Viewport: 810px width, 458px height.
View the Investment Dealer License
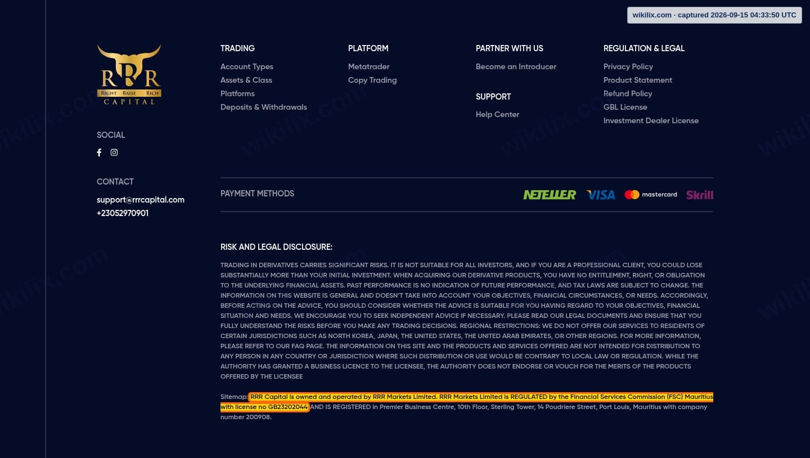651,120
